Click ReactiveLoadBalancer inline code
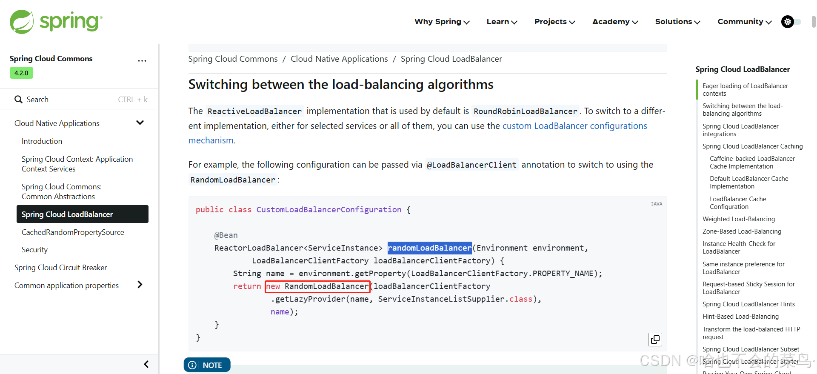Screen dimensions: 817x374 pos(254,111)
